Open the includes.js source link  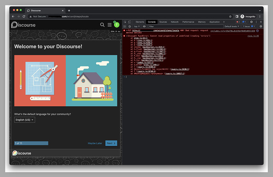click(x=233, y=31)
